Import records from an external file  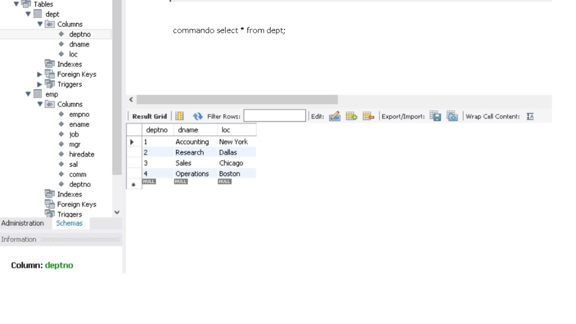(452, 116)
